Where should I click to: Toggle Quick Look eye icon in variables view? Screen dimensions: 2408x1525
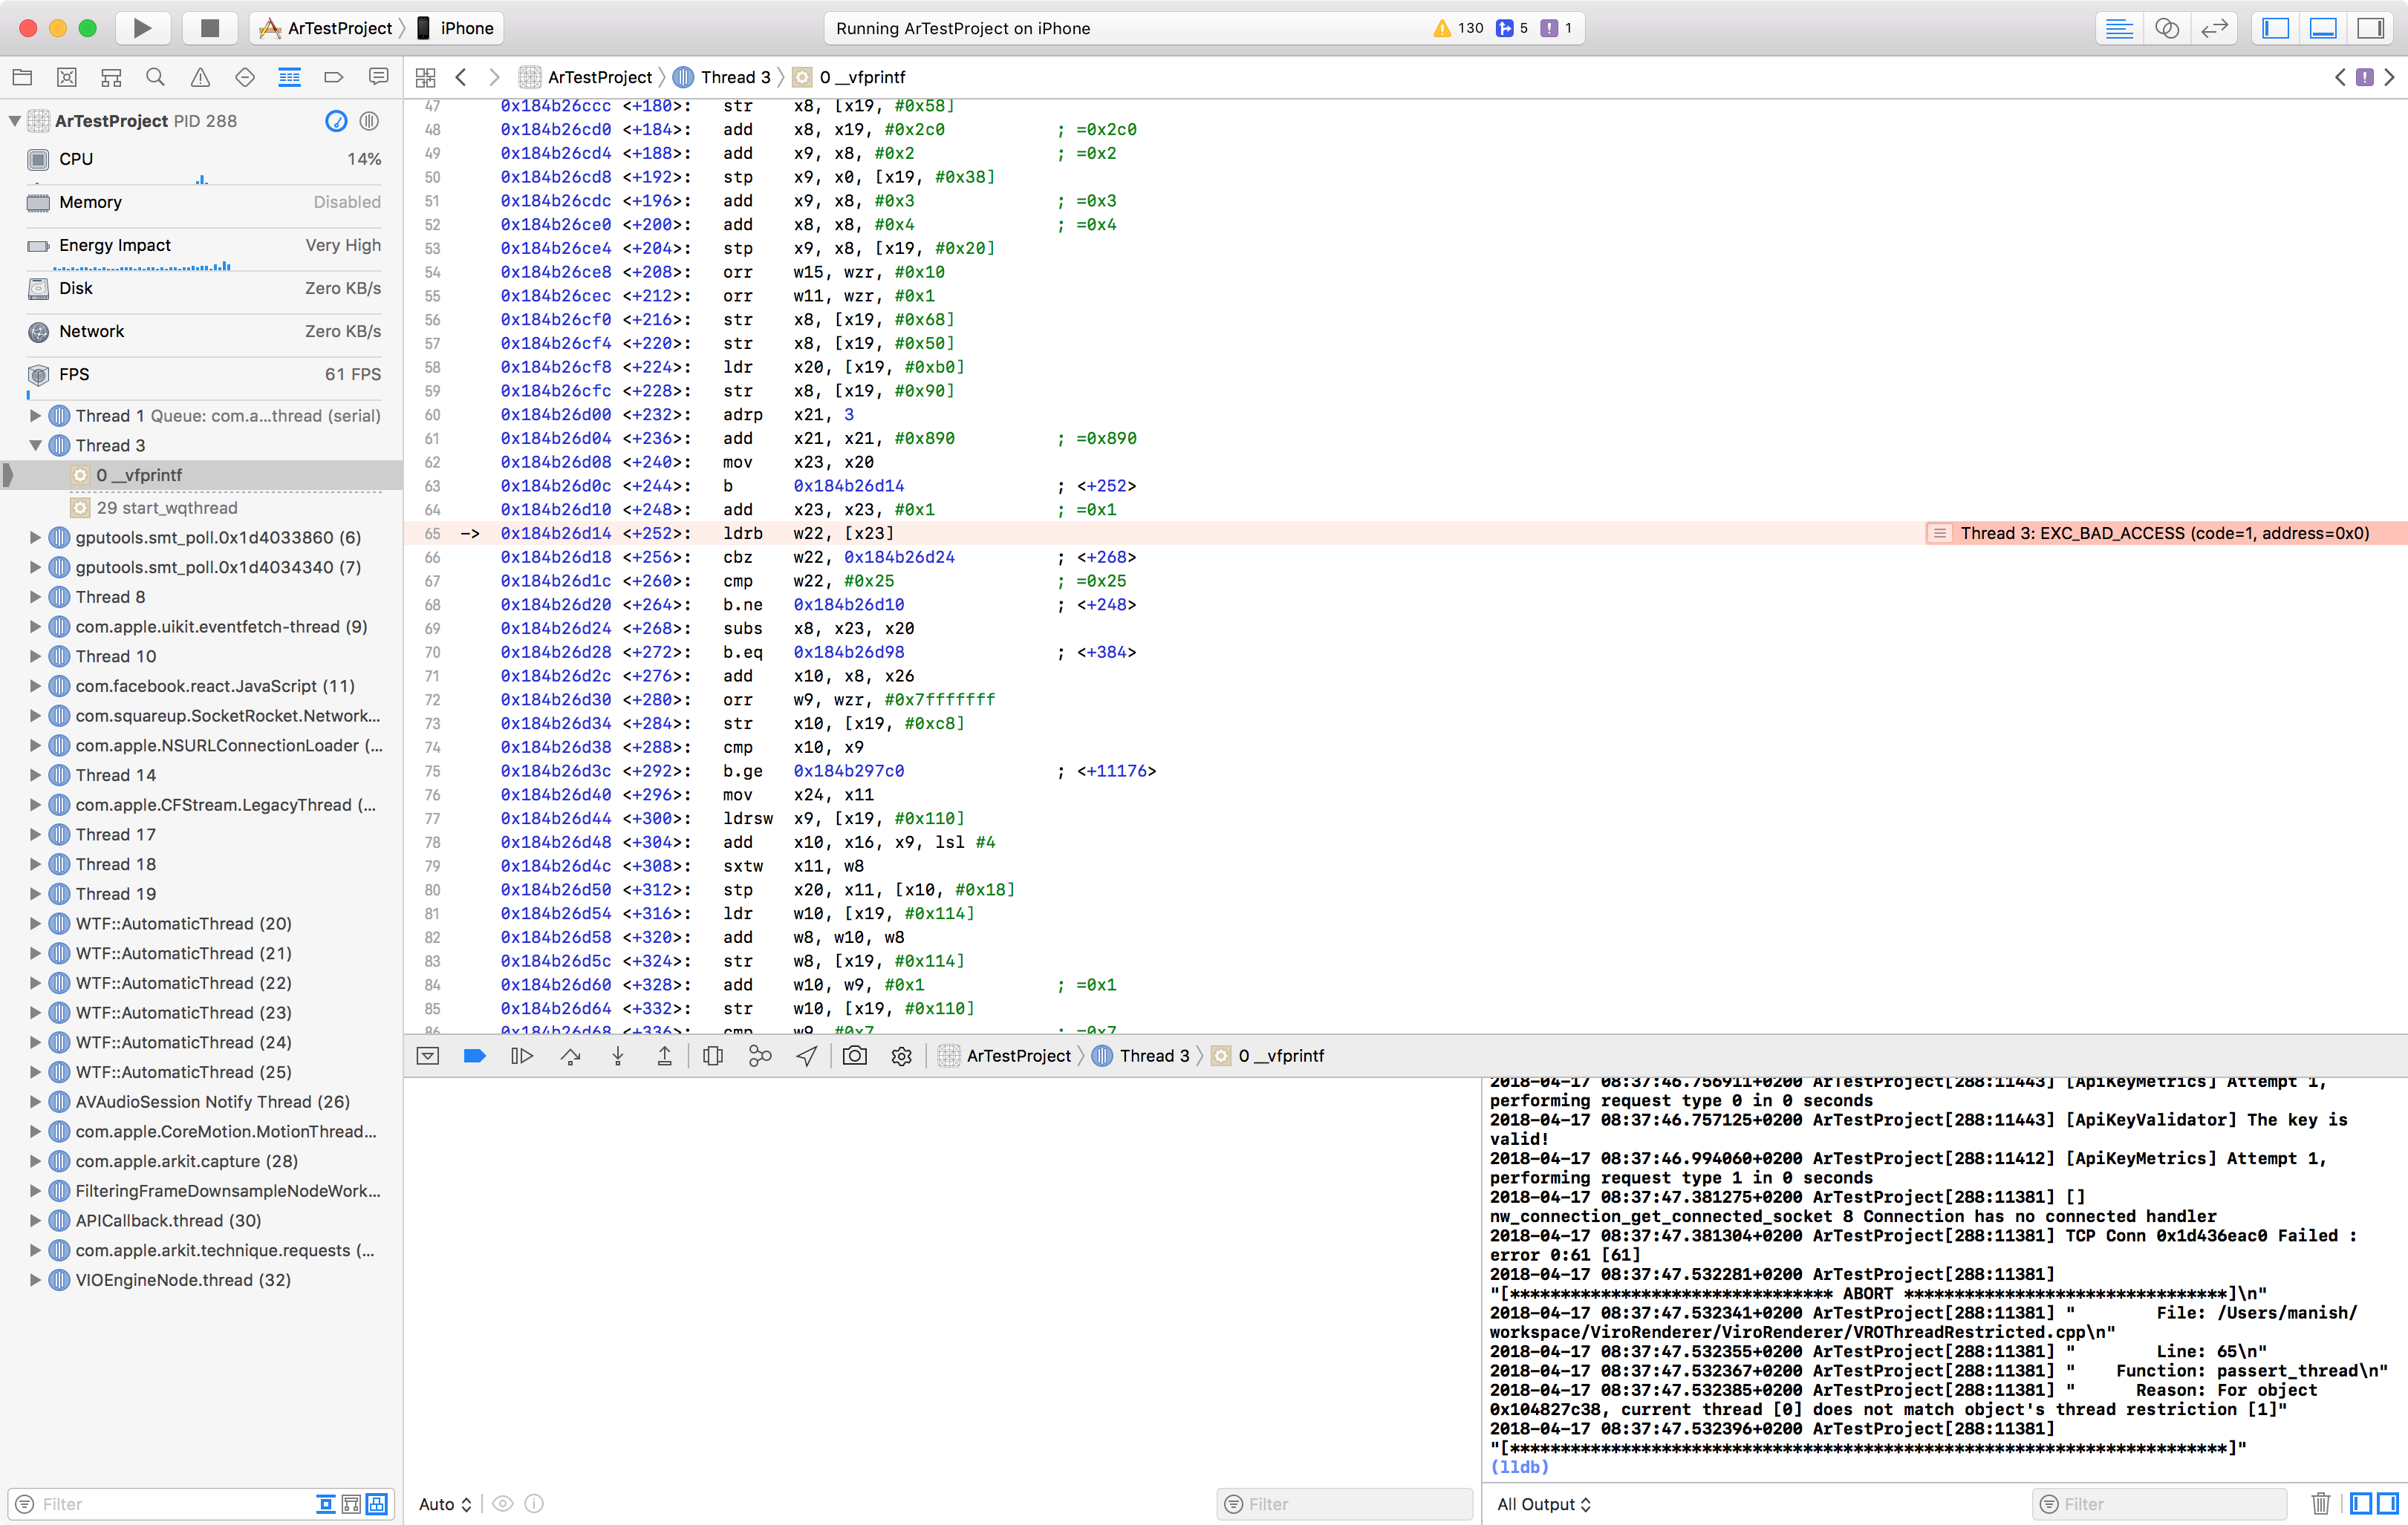(503, 1504)
